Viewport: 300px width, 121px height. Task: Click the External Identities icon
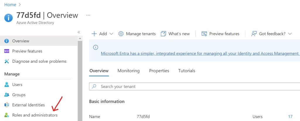[7, 105]
